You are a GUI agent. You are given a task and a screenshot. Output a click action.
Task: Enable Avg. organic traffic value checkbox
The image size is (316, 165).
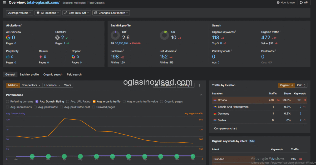coord(124,102)
